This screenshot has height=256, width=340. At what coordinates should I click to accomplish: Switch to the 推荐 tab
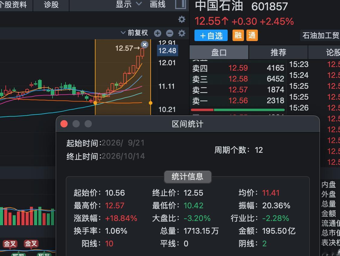point(278,53)
